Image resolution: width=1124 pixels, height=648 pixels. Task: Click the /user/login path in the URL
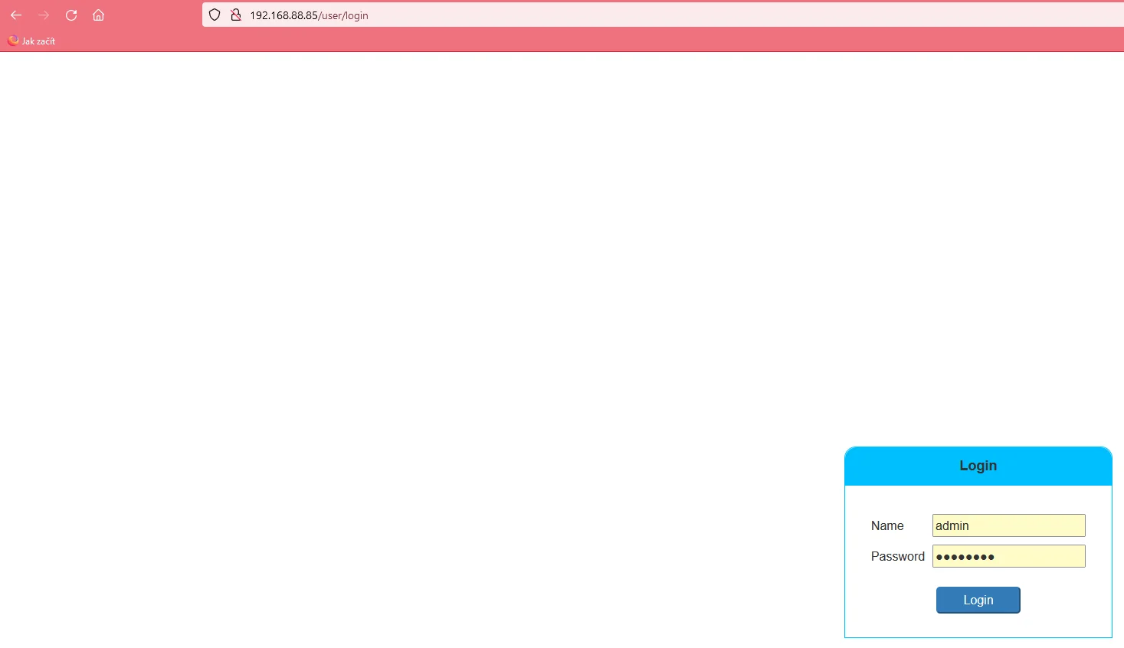(x=343, y=15)
